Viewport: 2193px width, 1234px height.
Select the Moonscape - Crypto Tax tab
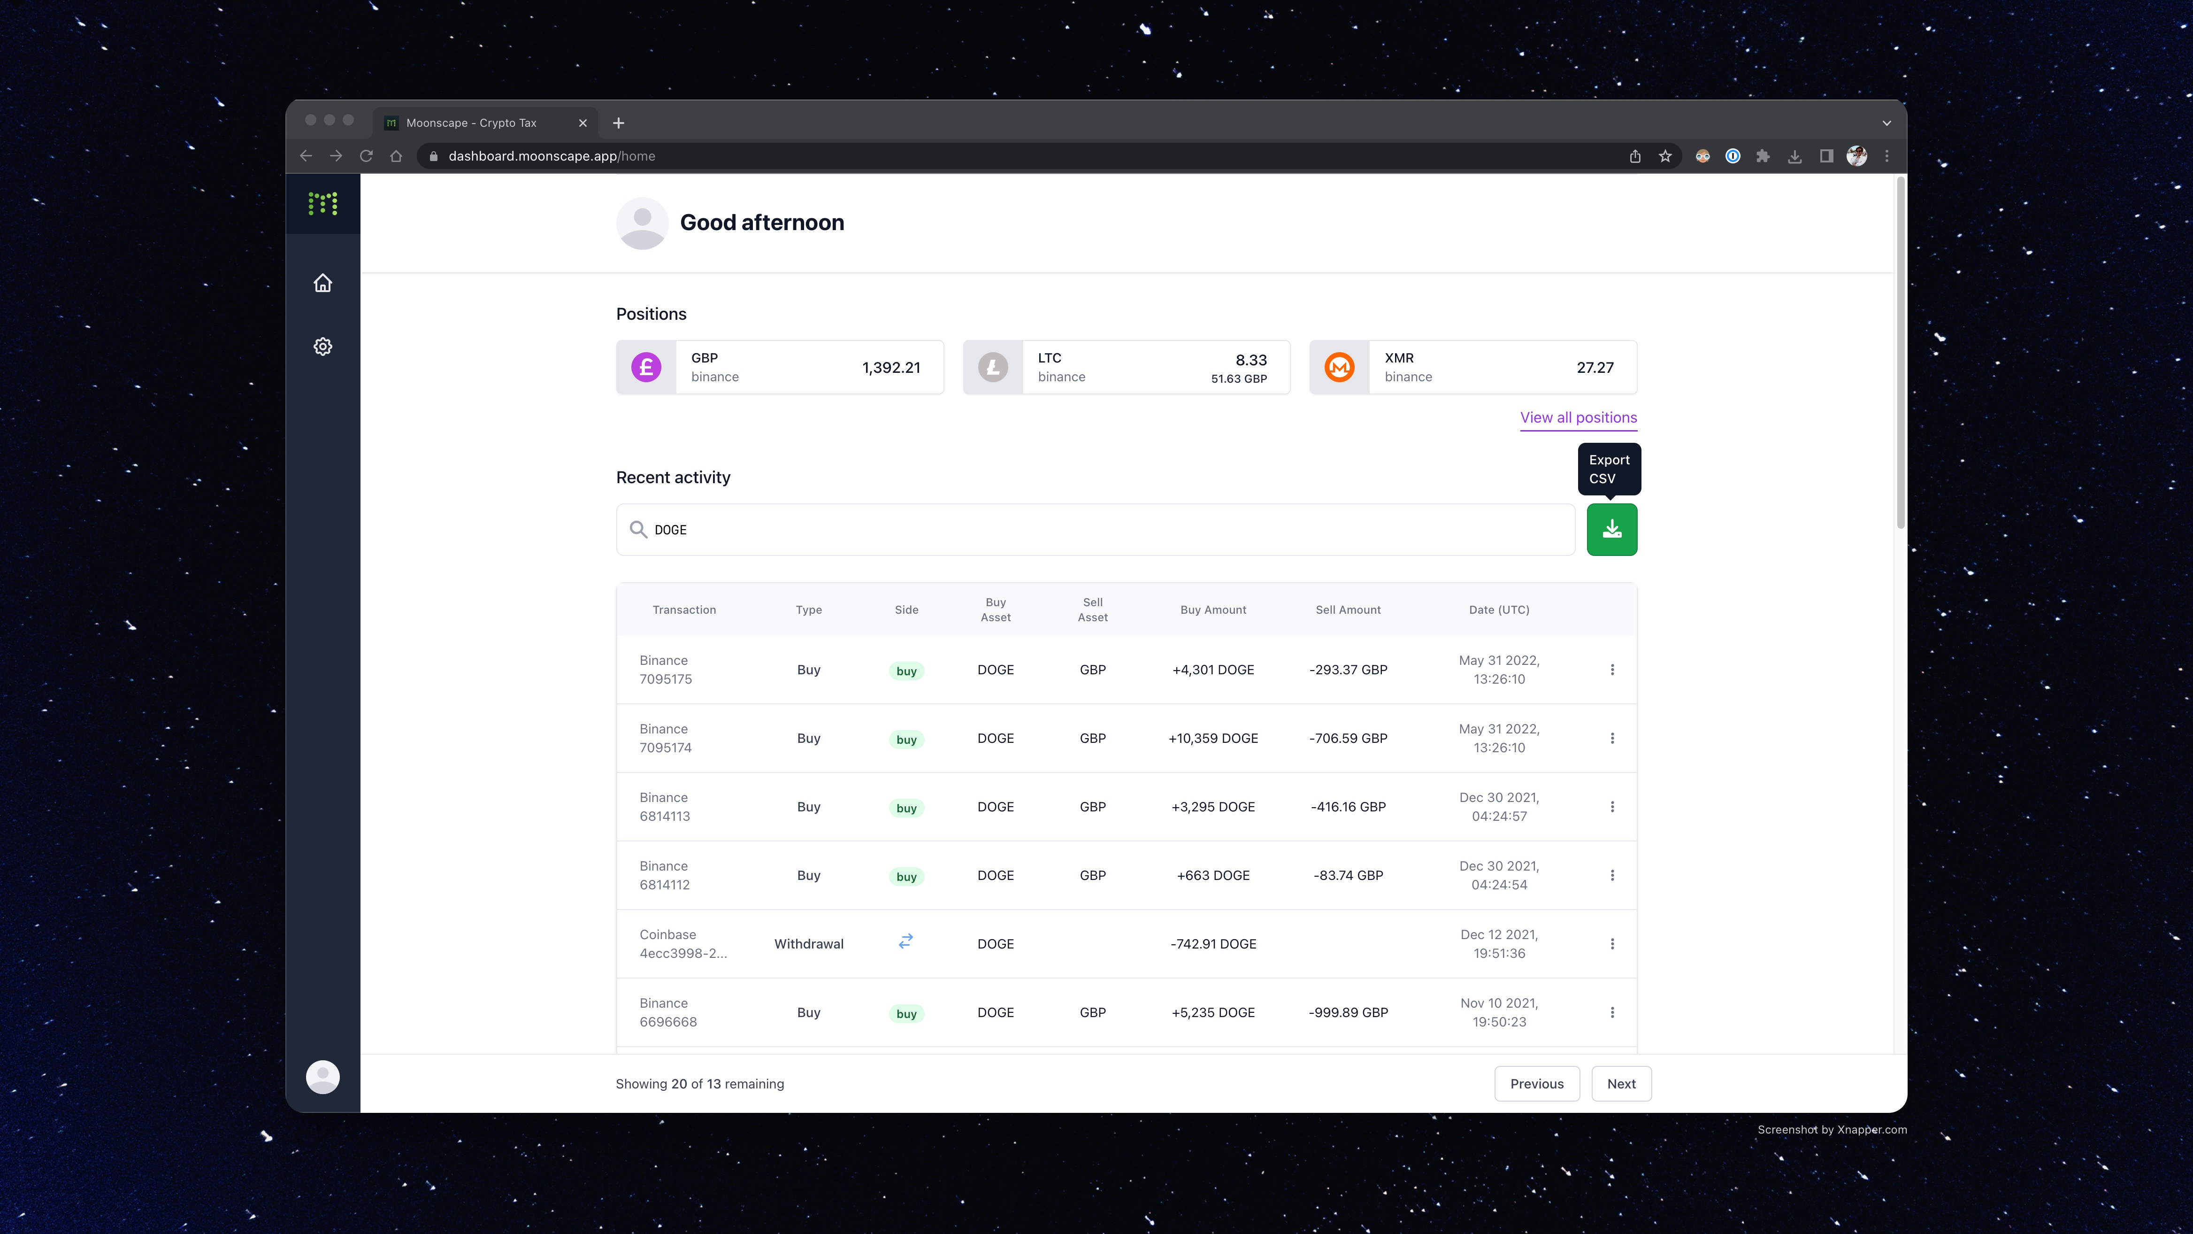485,123
